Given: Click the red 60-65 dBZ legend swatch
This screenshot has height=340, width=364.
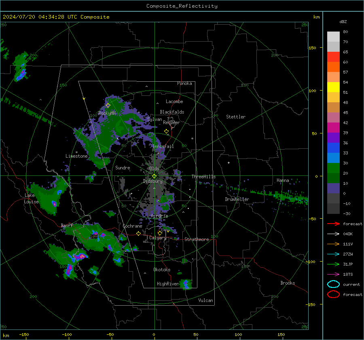Looking at the screenshot, I should click(x=333, y=57).
